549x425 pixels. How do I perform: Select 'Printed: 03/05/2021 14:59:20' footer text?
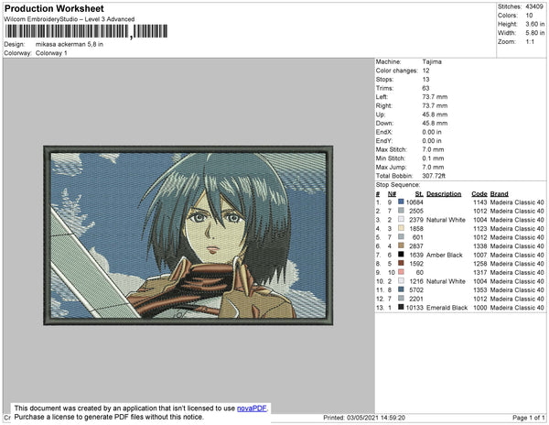click(364, 418)
